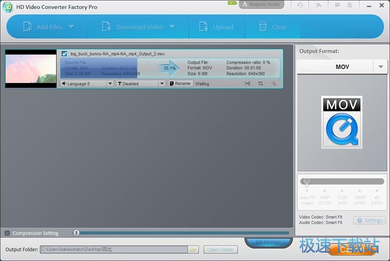The height and width of the screenshot is (261, 390).
Task: Open the feedback chat bubble icon
Action: (x=337, y=5)
